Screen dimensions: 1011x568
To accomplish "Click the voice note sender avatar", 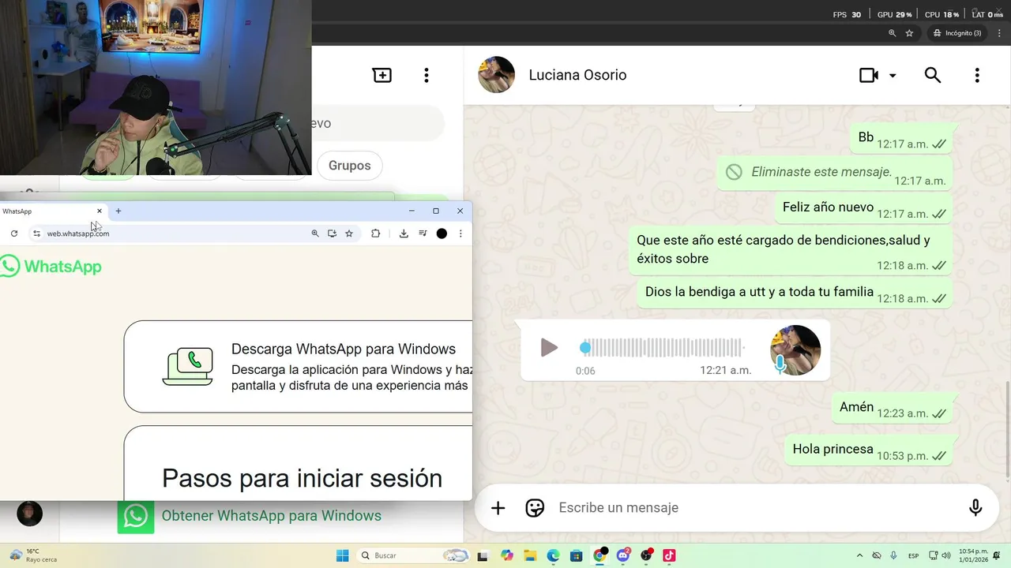I will pos(795,349).
